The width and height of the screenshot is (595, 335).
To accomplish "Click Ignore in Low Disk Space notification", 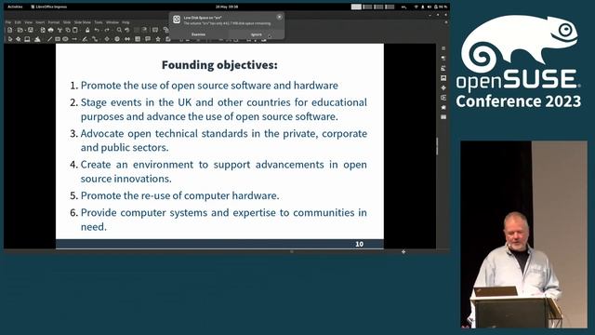I will (x=257, y=34).
